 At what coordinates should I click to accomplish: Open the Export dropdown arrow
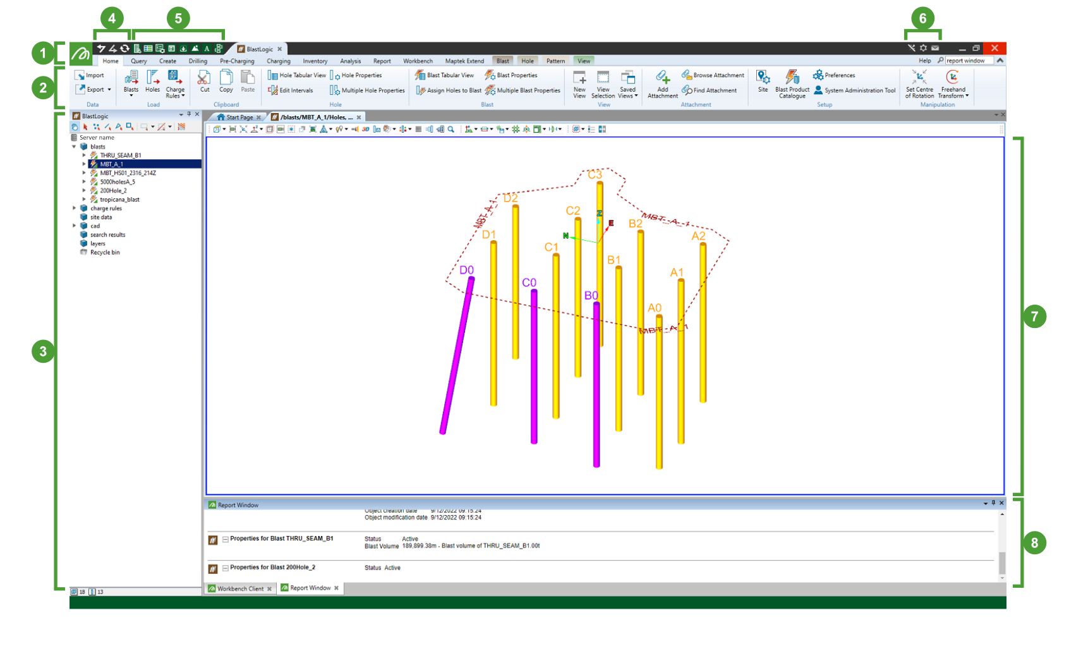109,90
